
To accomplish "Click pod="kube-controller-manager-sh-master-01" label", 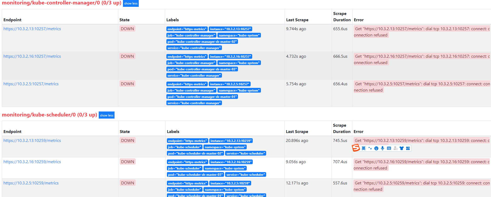I will coord(202,97).
